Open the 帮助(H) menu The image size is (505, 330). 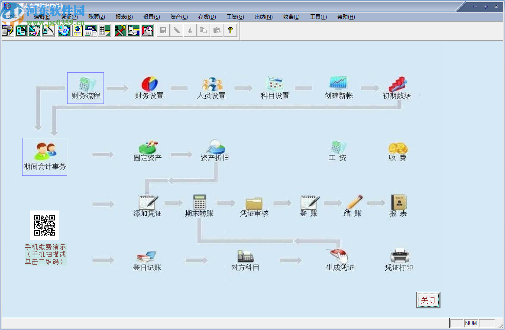(x=346, y=17)
